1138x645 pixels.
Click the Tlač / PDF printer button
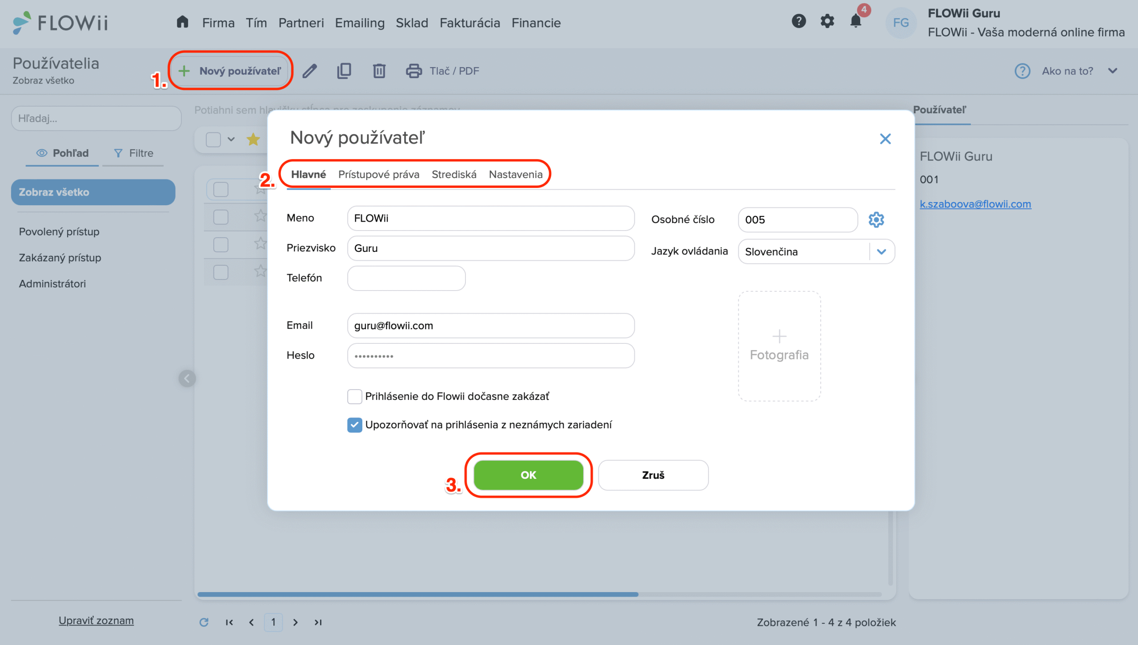[x=442, y=71]
